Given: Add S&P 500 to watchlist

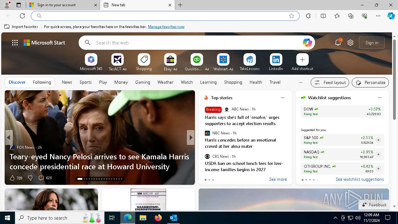Looking at the screenshot, I should 378,140.
